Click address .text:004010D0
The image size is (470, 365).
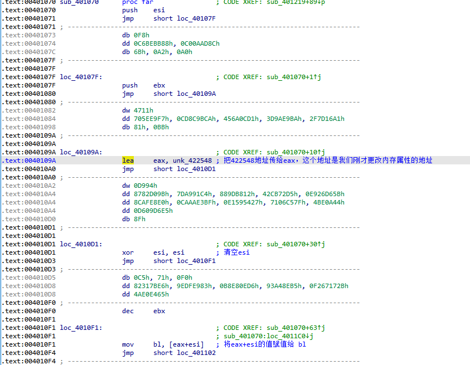pyautogui.click(x=29, y=220)
